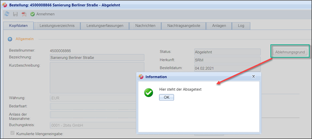Click the Kurzbeschreibung text area
Screen dimensions: 312x139
tap(97, 78)
